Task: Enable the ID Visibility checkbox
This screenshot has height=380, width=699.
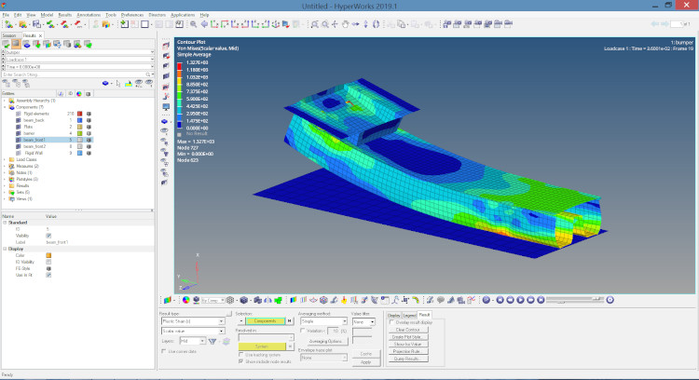Action: pos(48,263)
